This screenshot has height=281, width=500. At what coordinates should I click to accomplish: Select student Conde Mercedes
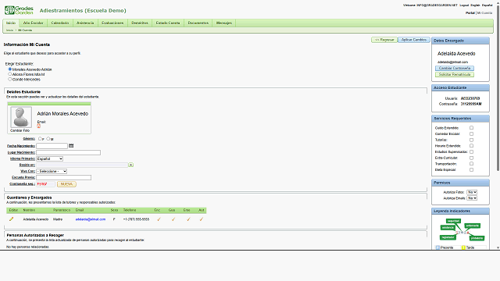(10, 79)
